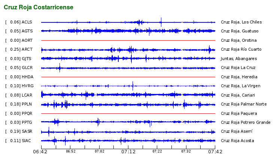Click the Cruz Roja, Los Chiles label

click(x=241, y=22)
